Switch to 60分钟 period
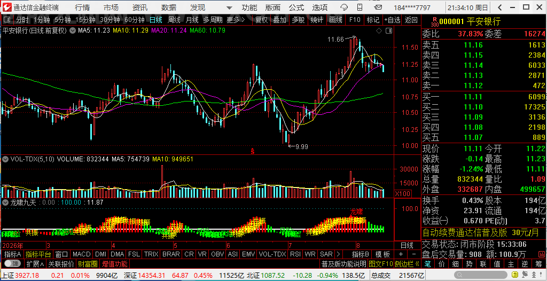The image size is (547, 281). (x=135, y=20)
